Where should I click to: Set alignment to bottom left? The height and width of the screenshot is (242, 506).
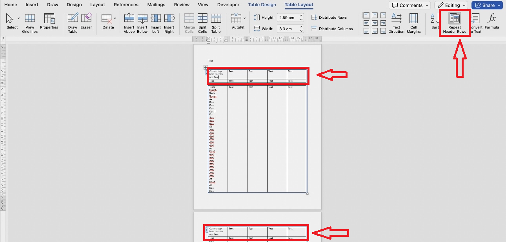(x=366, y=31)
